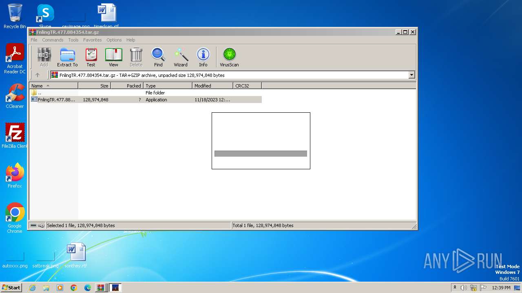Click the Start button
Image resolution: width=522 pixels, height=293 pixels.
point(11,287)
